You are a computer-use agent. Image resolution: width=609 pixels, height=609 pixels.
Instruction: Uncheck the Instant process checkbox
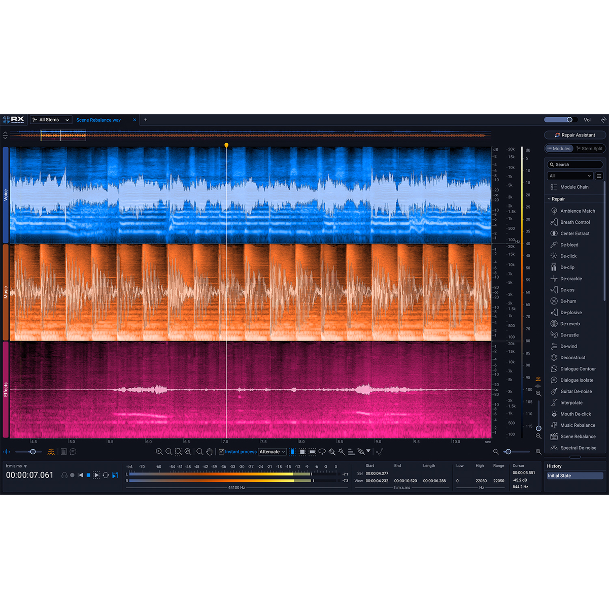(x=221, y=452)
